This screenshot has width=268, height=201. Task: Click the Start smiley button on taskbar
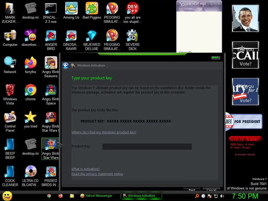click(7, 196)
